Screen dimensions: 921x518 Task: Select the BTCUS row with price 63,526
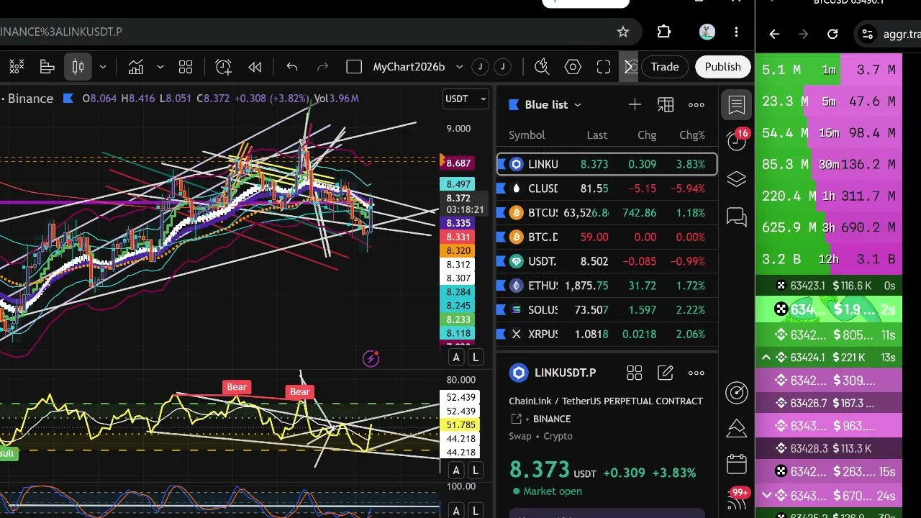click(x=607, y=213)
